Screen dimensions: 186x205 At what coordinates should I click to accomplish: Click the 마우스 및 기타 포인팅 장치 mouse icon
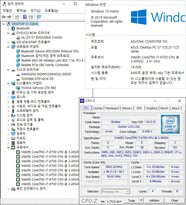point(13,93)
